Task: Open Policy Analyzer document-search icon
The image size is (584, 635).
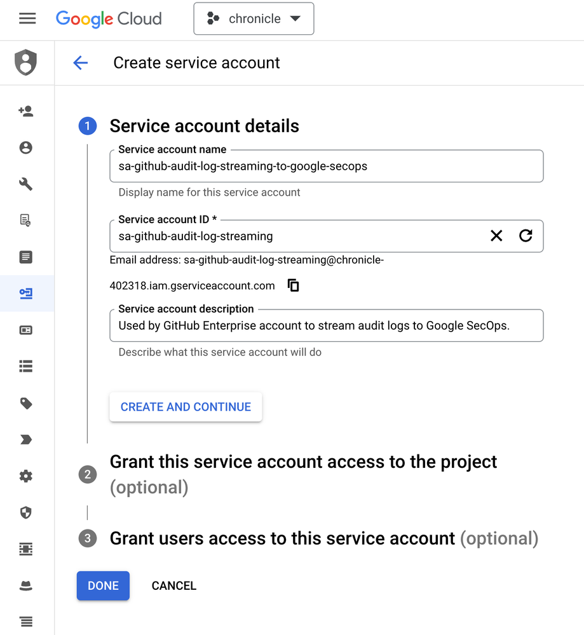Action: (26, 221)
